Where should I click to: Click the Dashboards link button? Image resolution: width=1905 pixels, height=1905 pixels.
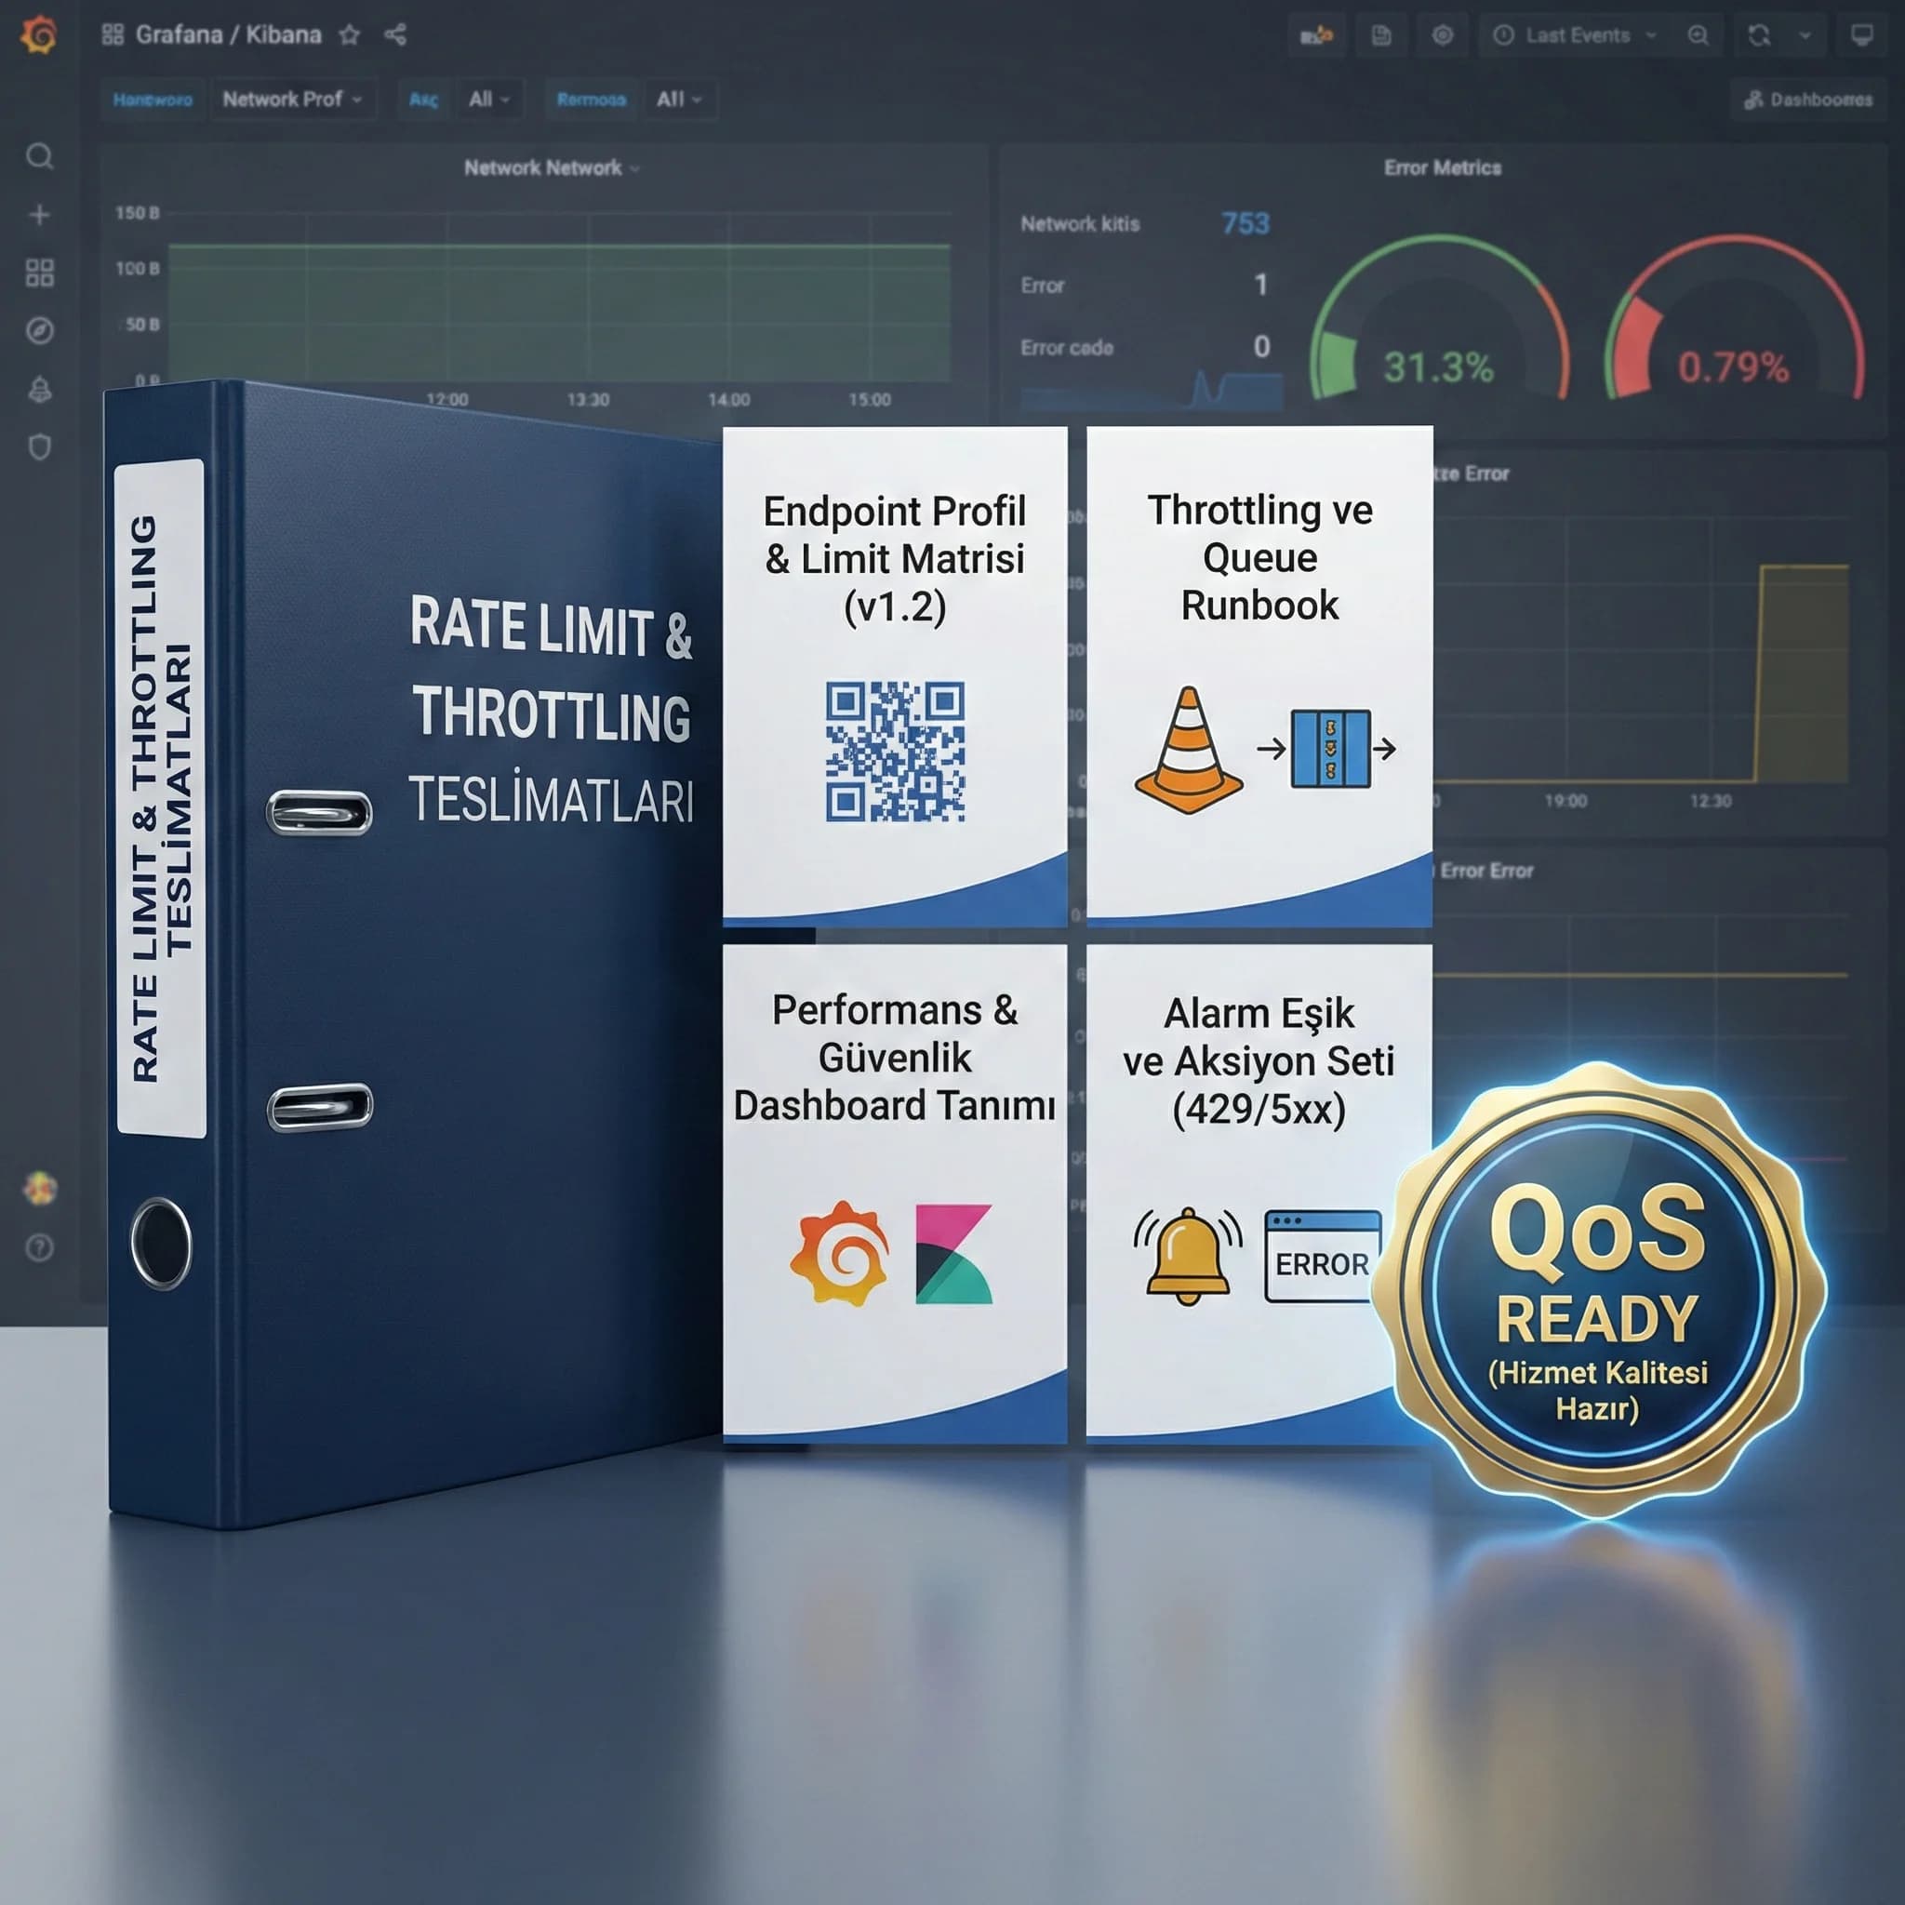[1807, 100]
